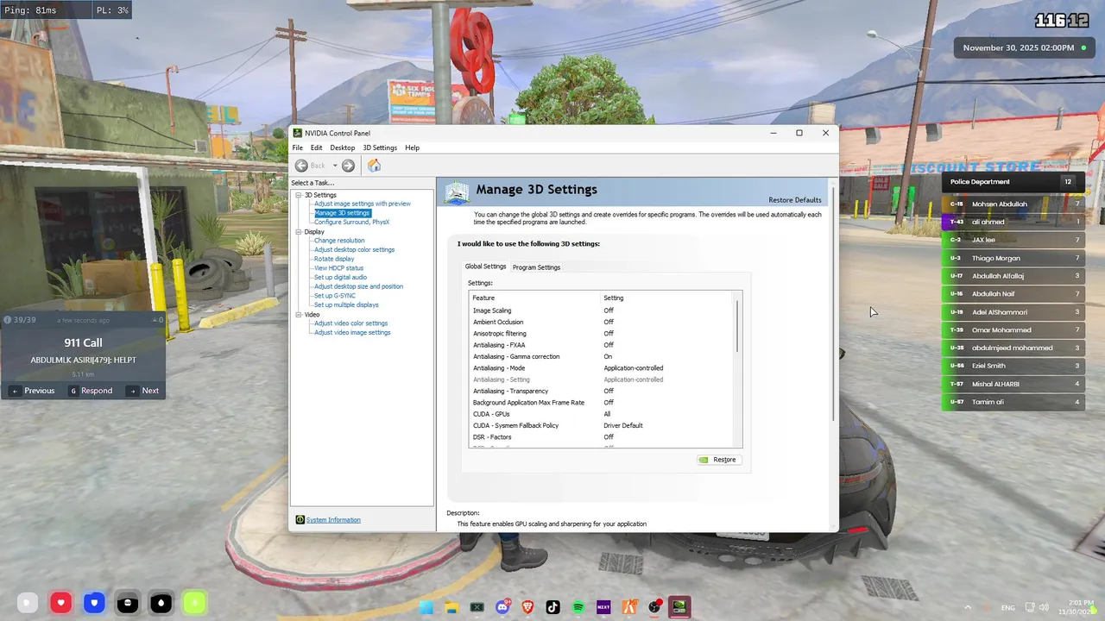
Task: Click the NVIDIA Control Panel taskbar icon
Action: [x=680, y=607]
